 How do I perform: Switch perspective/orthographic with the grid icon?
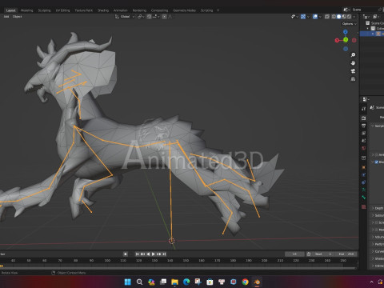353,79
